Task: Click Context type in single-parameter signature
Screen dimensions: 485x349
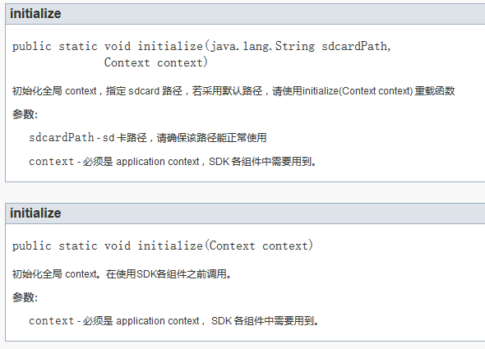Action: (232, 246)
